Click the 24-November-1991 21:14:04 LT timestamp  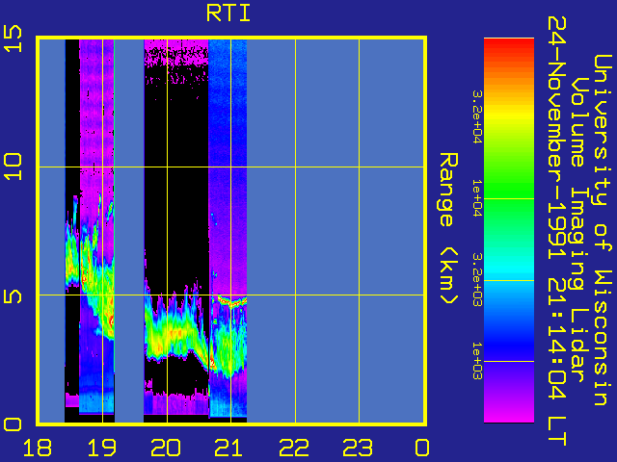pos(556,231)
